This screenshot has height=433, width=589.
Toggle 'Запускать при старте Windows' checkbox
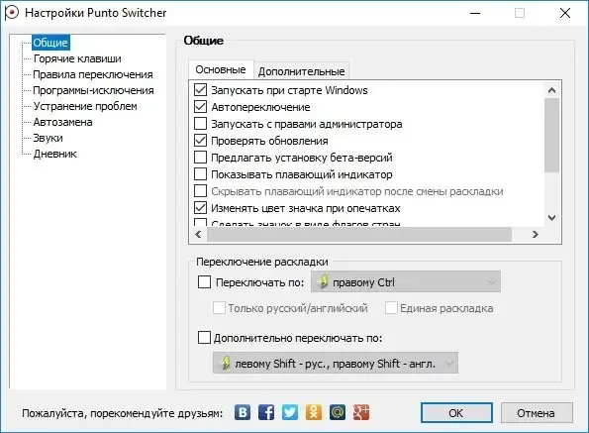click(200, 90)
